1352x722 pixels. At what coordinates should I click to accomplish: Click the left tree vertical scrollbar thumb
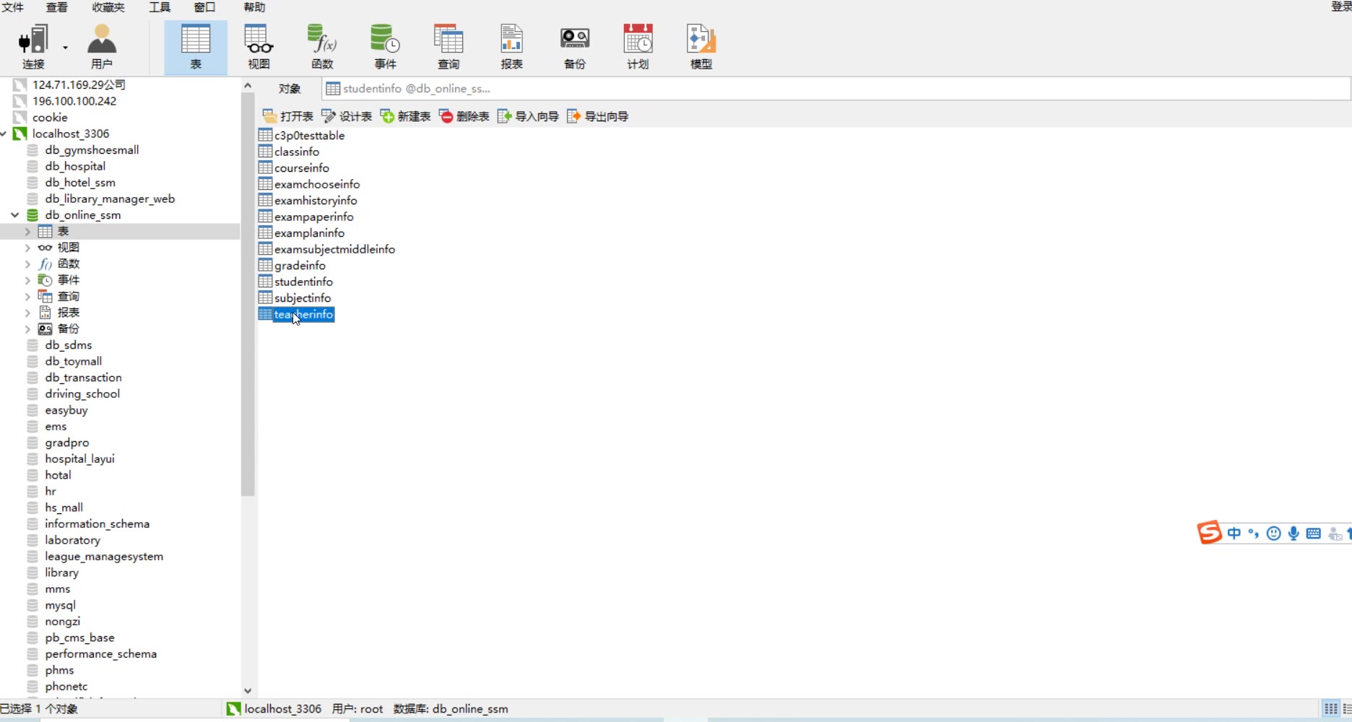pyautogui.click(x=248, y=295)
